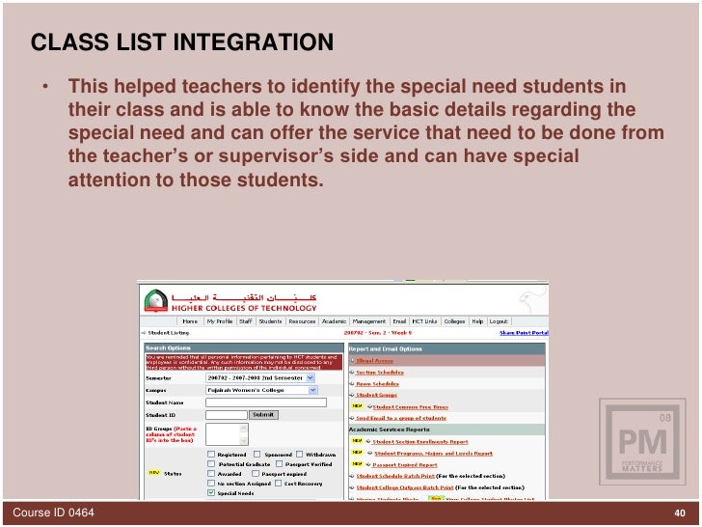Viewport: 702px width, 527px height.
Task: Open the Resources menu
Action: click(302, 321)
